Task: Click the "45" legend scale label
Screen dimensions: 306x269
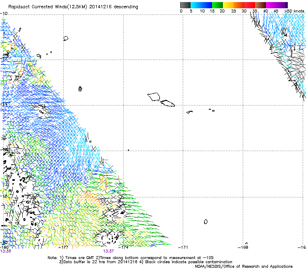Action: [x=276, y=11]
